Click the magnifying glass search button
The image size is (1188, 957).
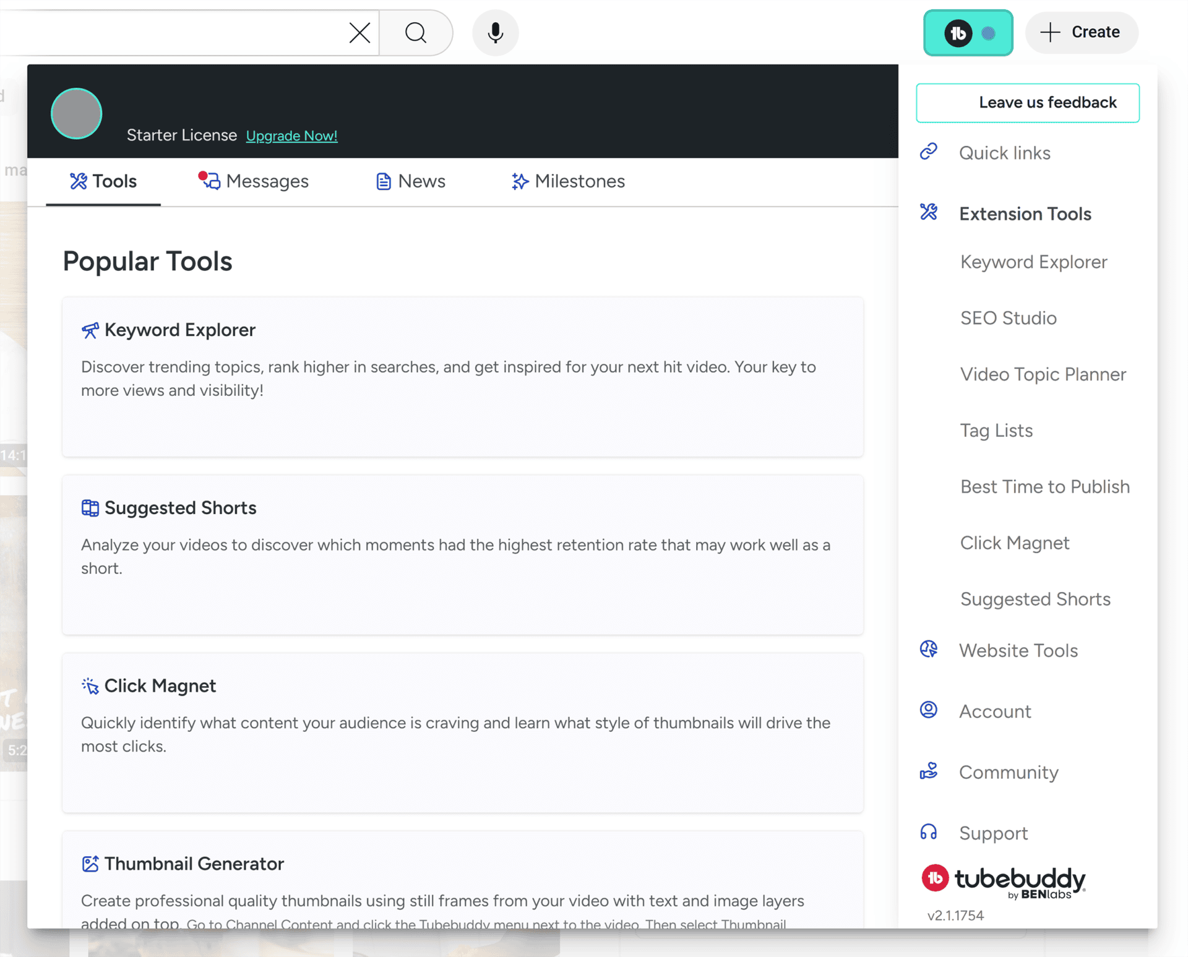click(x=416, y=33)
